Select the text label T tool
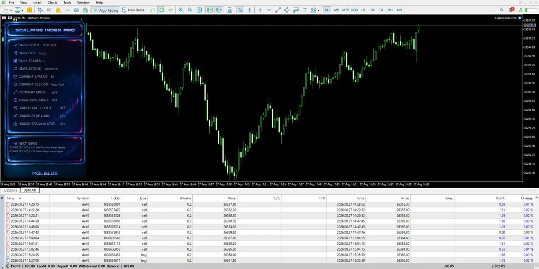The image size is (539, 269). click(x=305, y=10)
